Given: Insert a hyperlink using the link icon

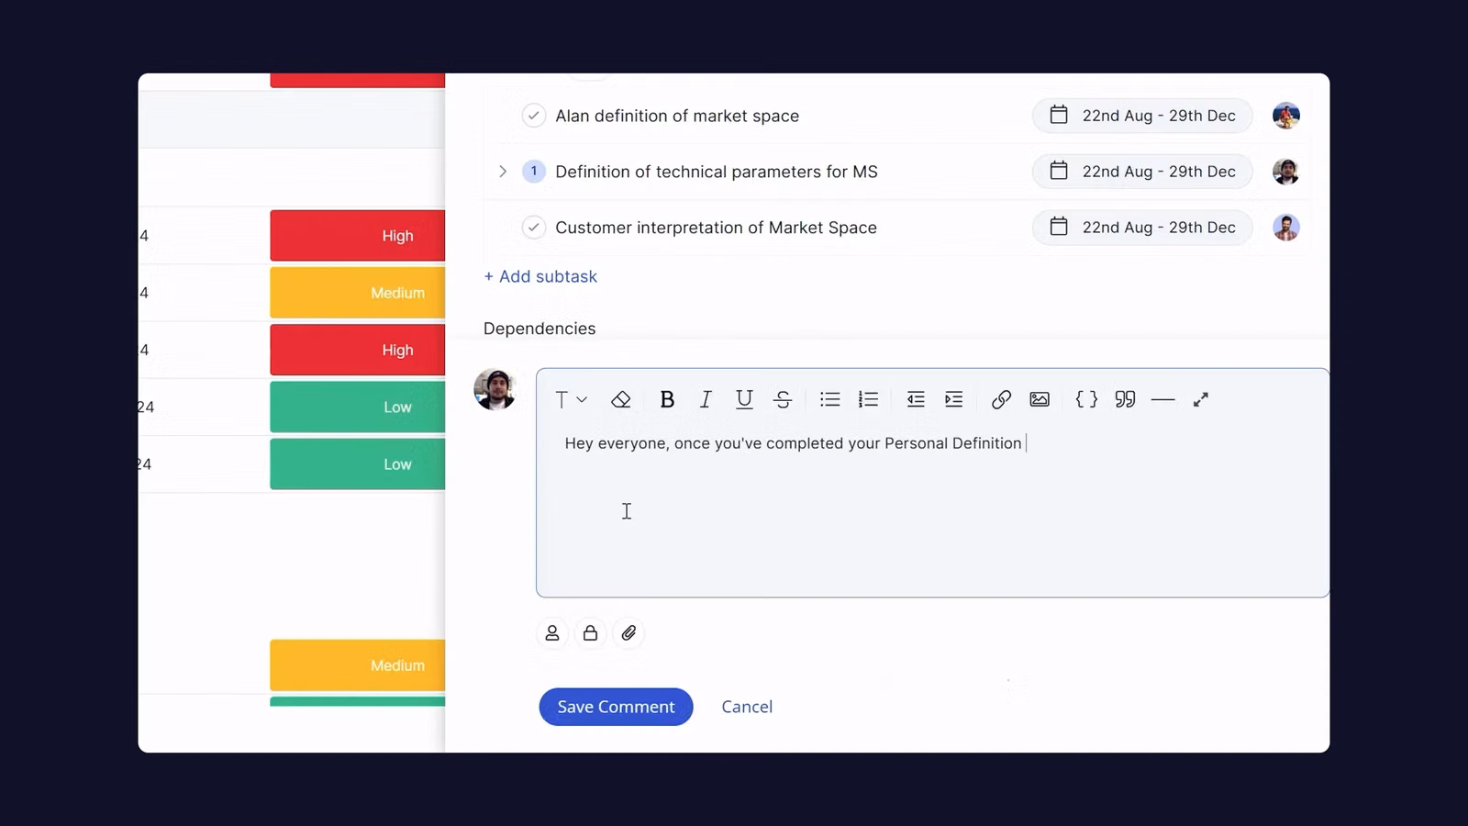Looking at the screenshot, I should click(x=1001, y=399).
